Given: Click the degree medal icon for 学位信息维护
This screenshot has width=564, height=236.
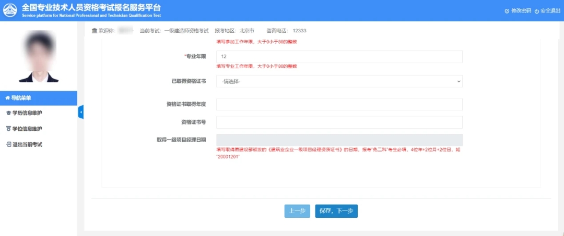Looking at the screenshot, I should click(x=8, y=129).
